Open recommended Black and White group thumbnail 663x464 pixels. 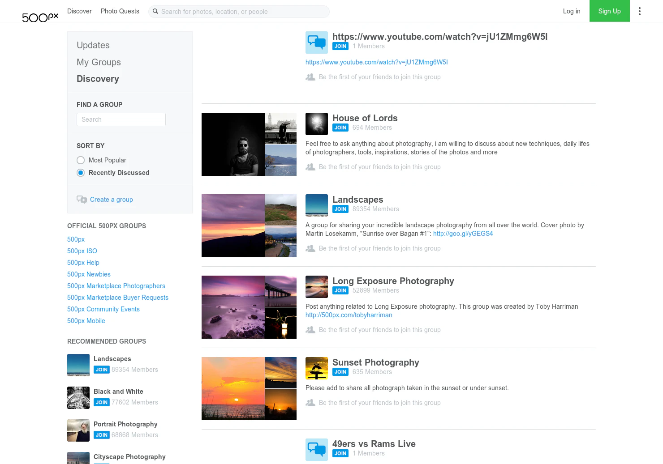click(78, 398)
